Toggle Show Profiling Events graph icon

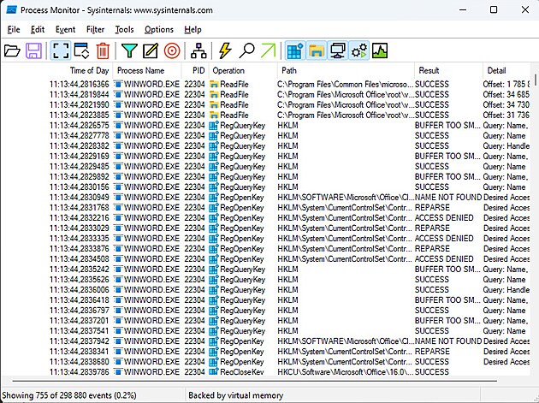click(x=380, y=50)
